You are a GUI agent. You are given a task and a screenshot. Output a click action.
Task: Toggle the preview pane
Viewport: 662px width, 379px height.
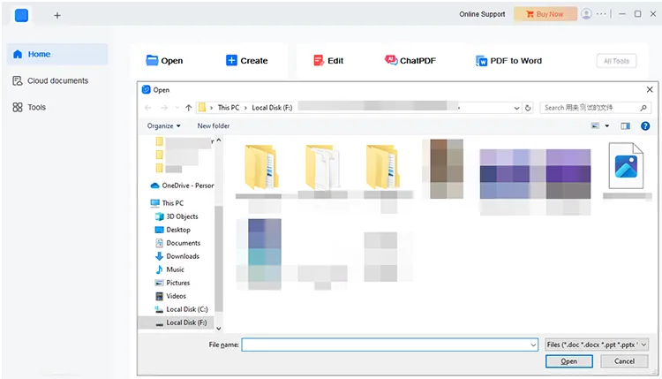(625, 126)
